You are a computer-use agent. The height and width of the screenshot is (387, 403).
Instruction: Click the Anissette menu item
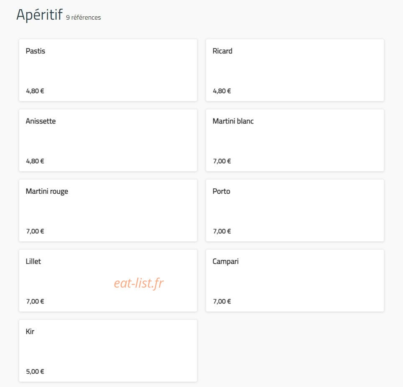tap(108, 140)
